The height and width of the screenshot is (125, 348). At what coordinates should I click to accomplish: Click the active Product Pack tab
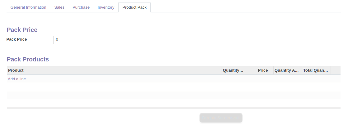[134, 7]
